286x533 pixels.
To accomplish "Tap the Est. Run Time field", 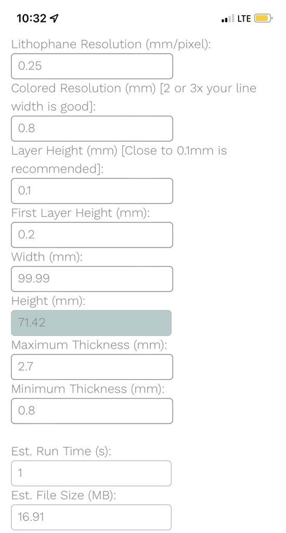I will point(92,473).
